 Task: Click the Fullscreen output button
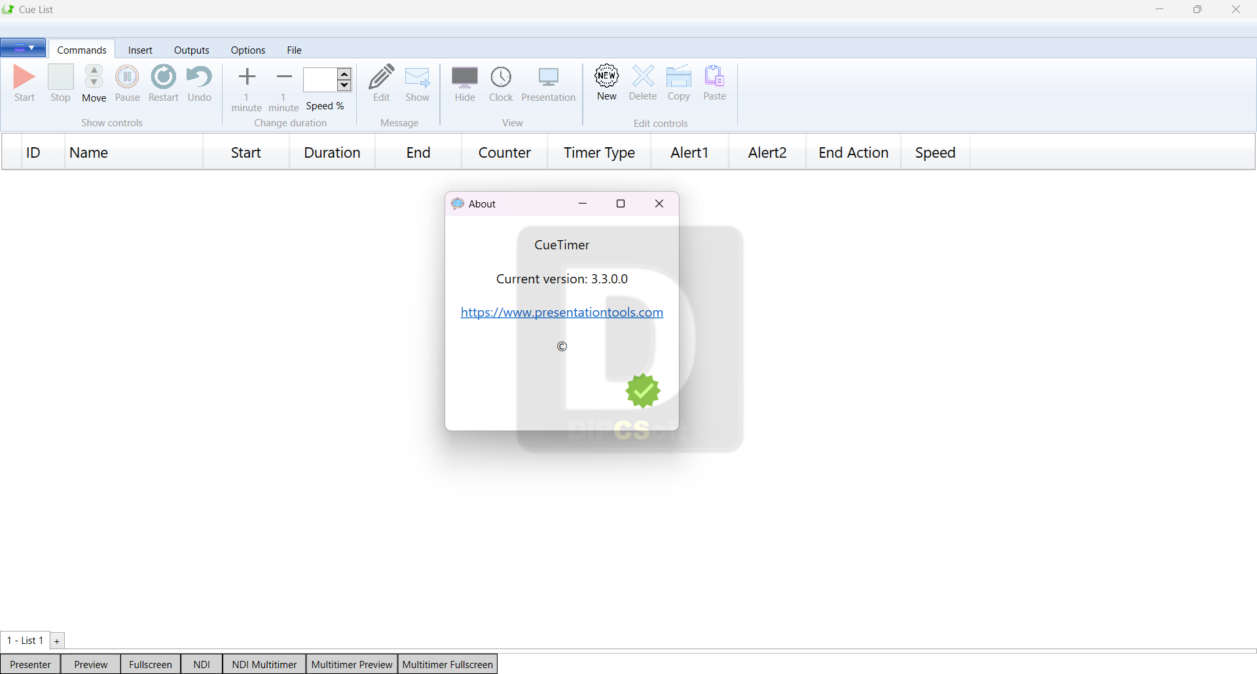coord(151,664)
